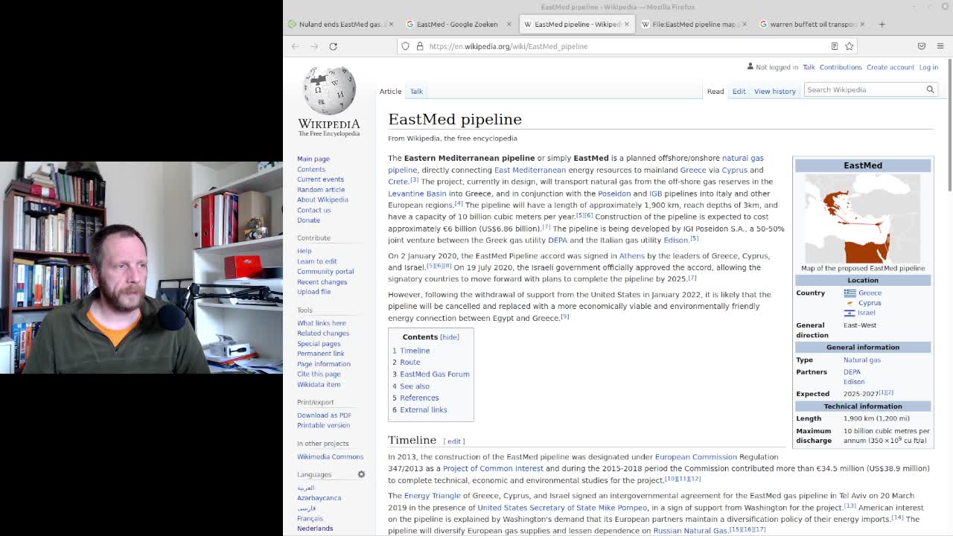Follow the Poseidon pipeline link

tap(614, 194)
